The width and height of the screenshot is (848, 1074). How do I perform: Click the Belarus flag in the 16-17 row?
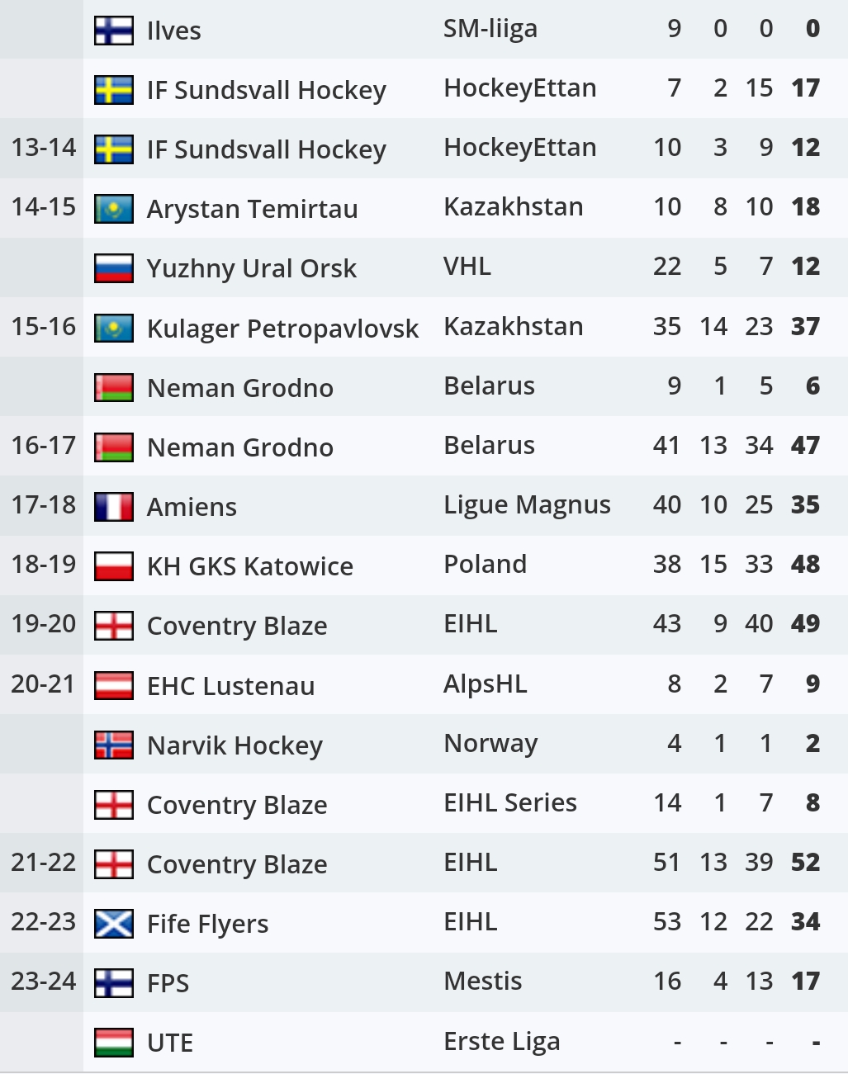[113, 447]
